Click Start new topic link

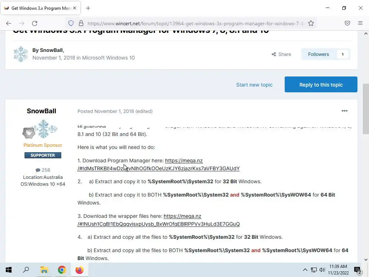coord(254,85)
